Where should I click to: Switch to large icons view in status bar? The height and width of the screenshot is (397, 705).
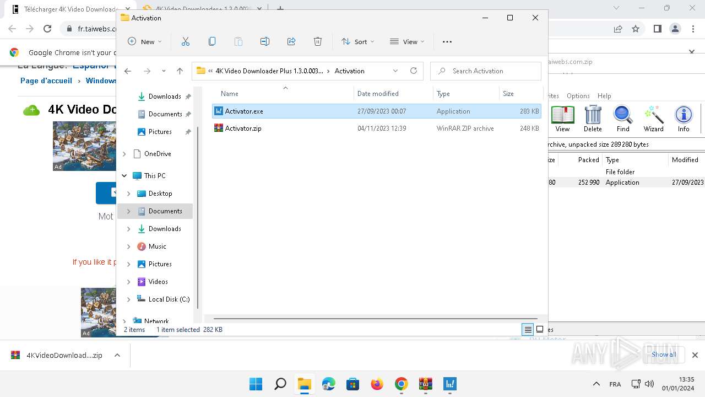pyautogui.click(x=540, y=330)
